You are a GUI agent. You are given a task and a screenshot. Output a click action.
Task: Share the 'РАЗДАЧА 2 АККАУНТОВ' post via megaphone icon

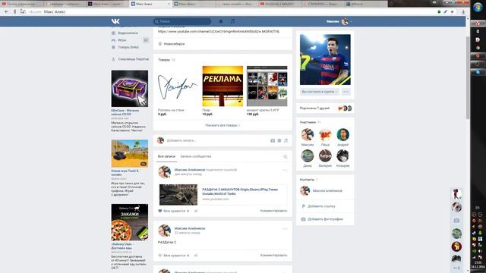(196, 211)
